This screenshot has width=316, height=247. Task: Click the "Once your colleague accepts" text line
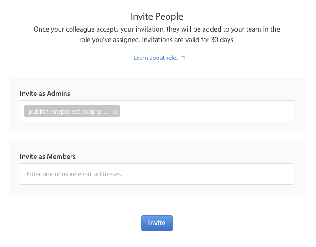(x=157, y=29)
